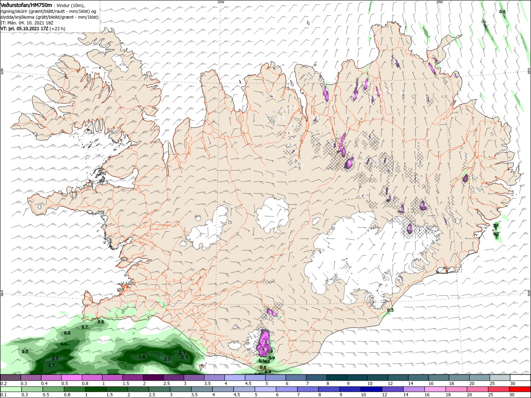Select the 20W longitude label
The image size is (531, 398).
pyautogui.click(x=221, y=2)
